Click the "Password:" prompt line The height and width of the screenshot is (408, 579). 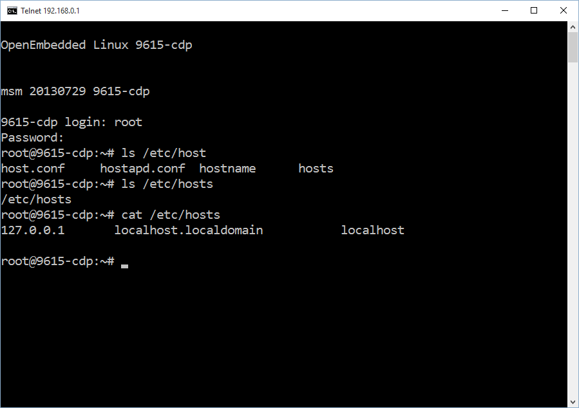point(33,138)
